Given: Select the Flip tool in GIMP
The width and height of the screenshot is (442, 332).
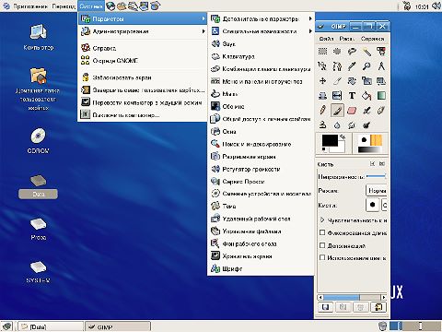Looking at the screenshot, I should (337, 96).
